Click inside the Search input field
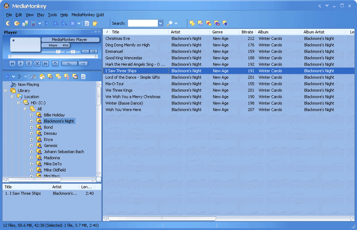Screen dimensions: 357x230 coord(143,23)
